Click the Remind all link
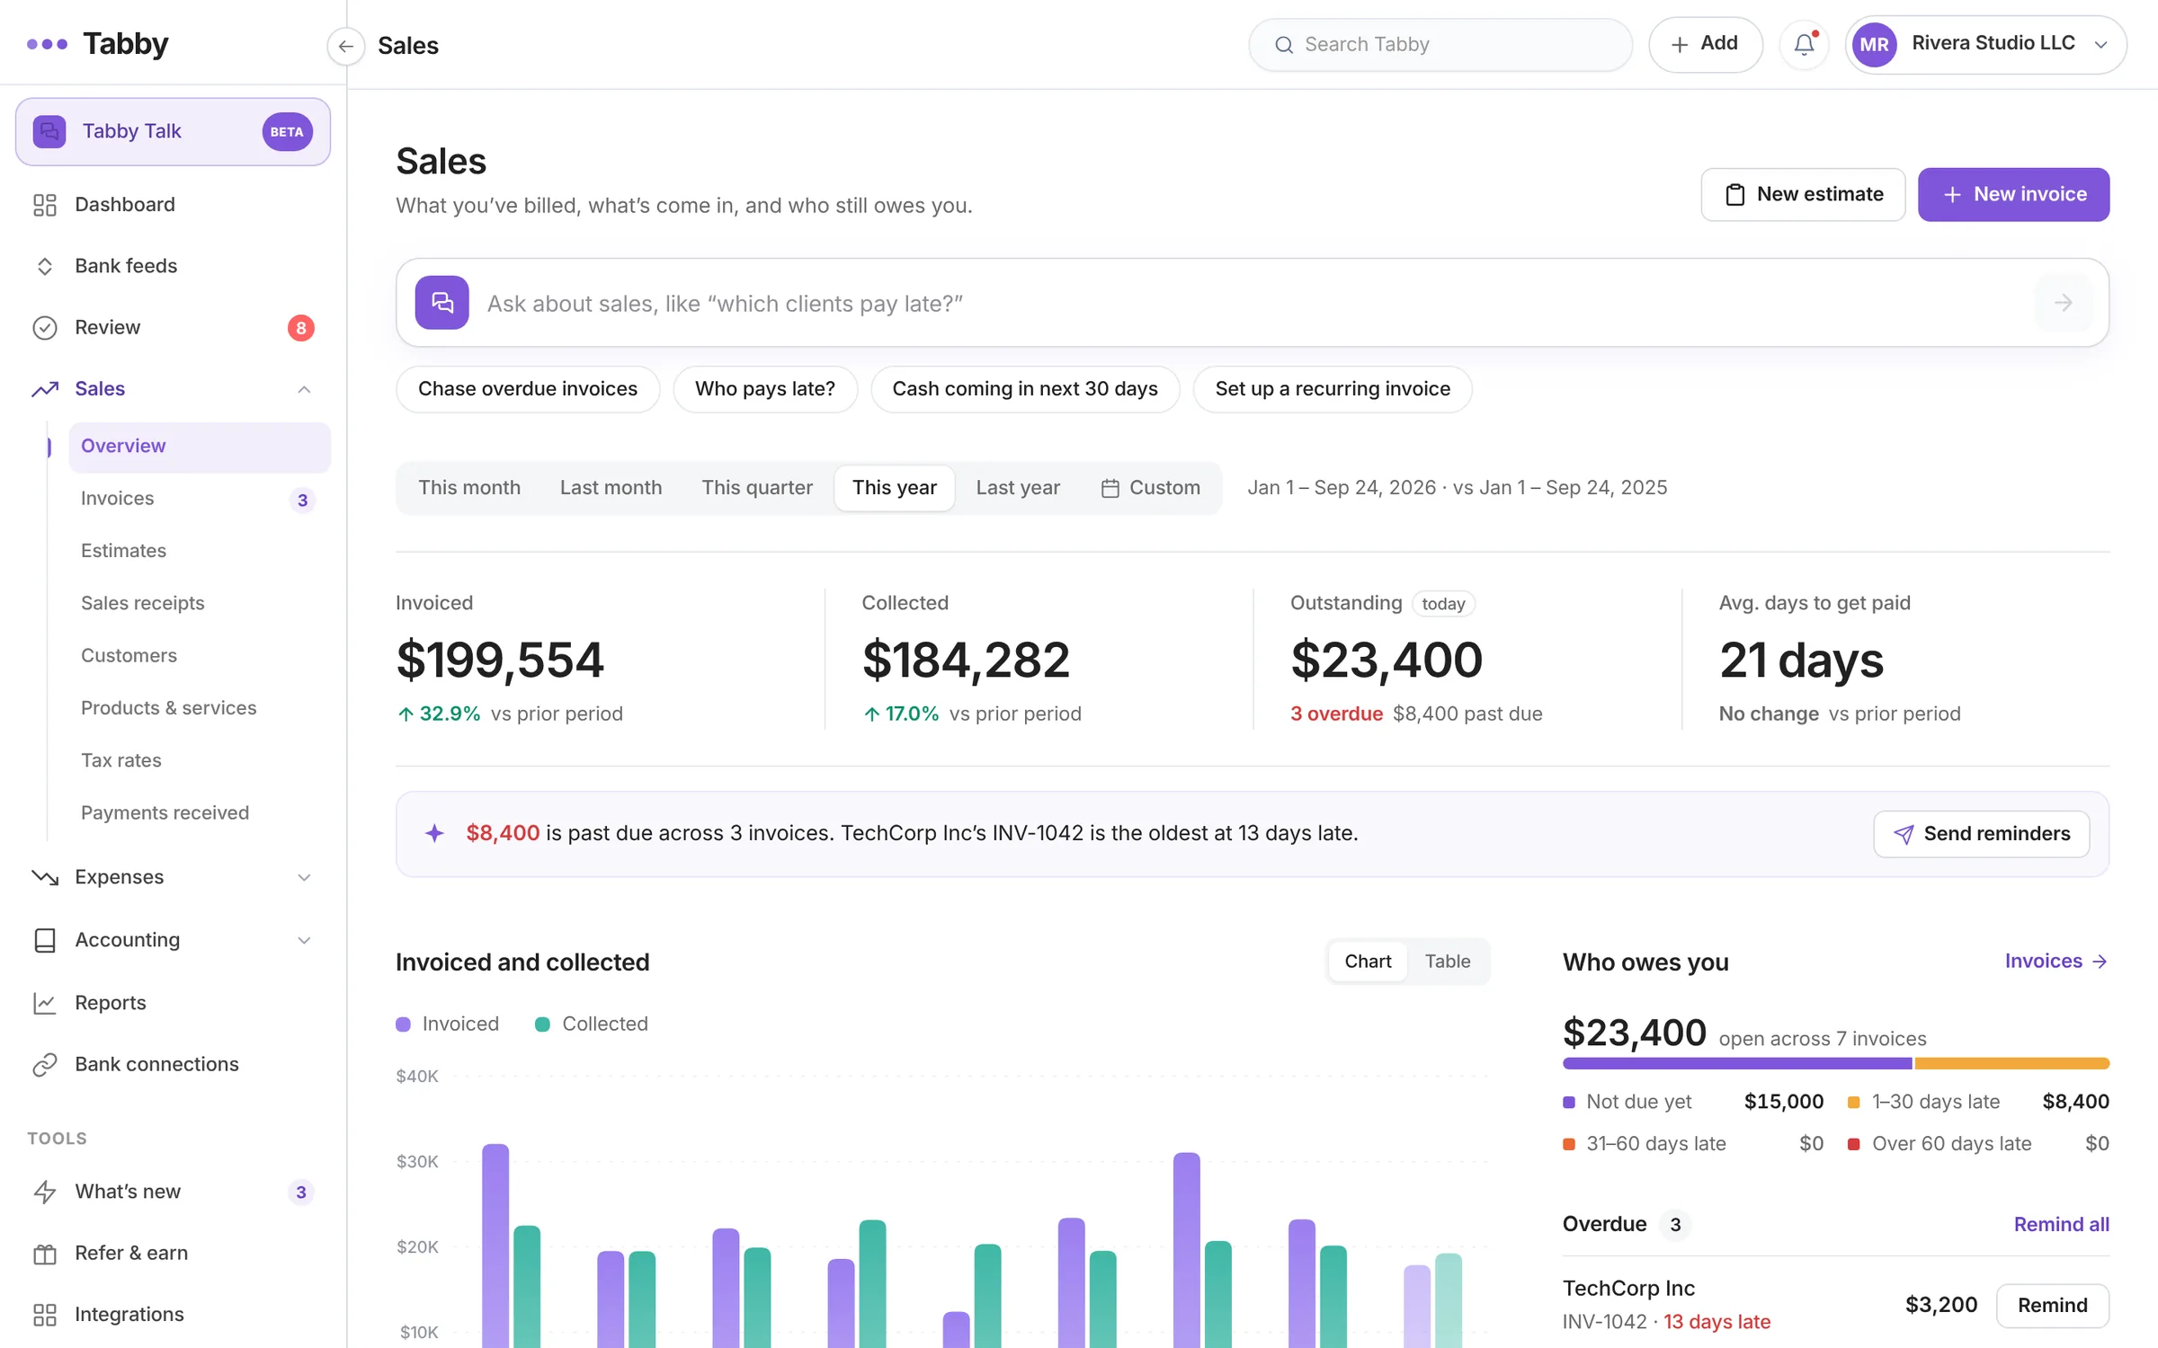The image size is (2158, 1348). point(2061,1225)
